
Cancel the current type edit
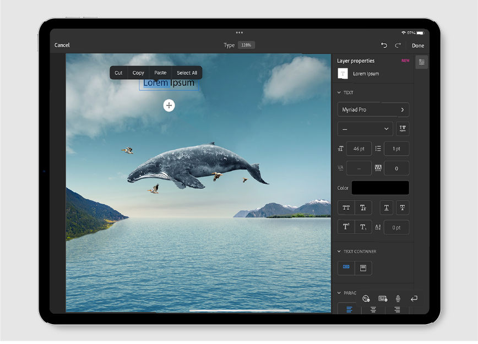tap(62, 45)
